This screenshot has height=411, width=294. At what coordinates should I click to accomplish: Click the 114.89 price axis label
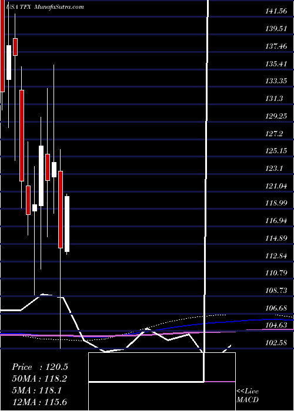coord(276,238)
